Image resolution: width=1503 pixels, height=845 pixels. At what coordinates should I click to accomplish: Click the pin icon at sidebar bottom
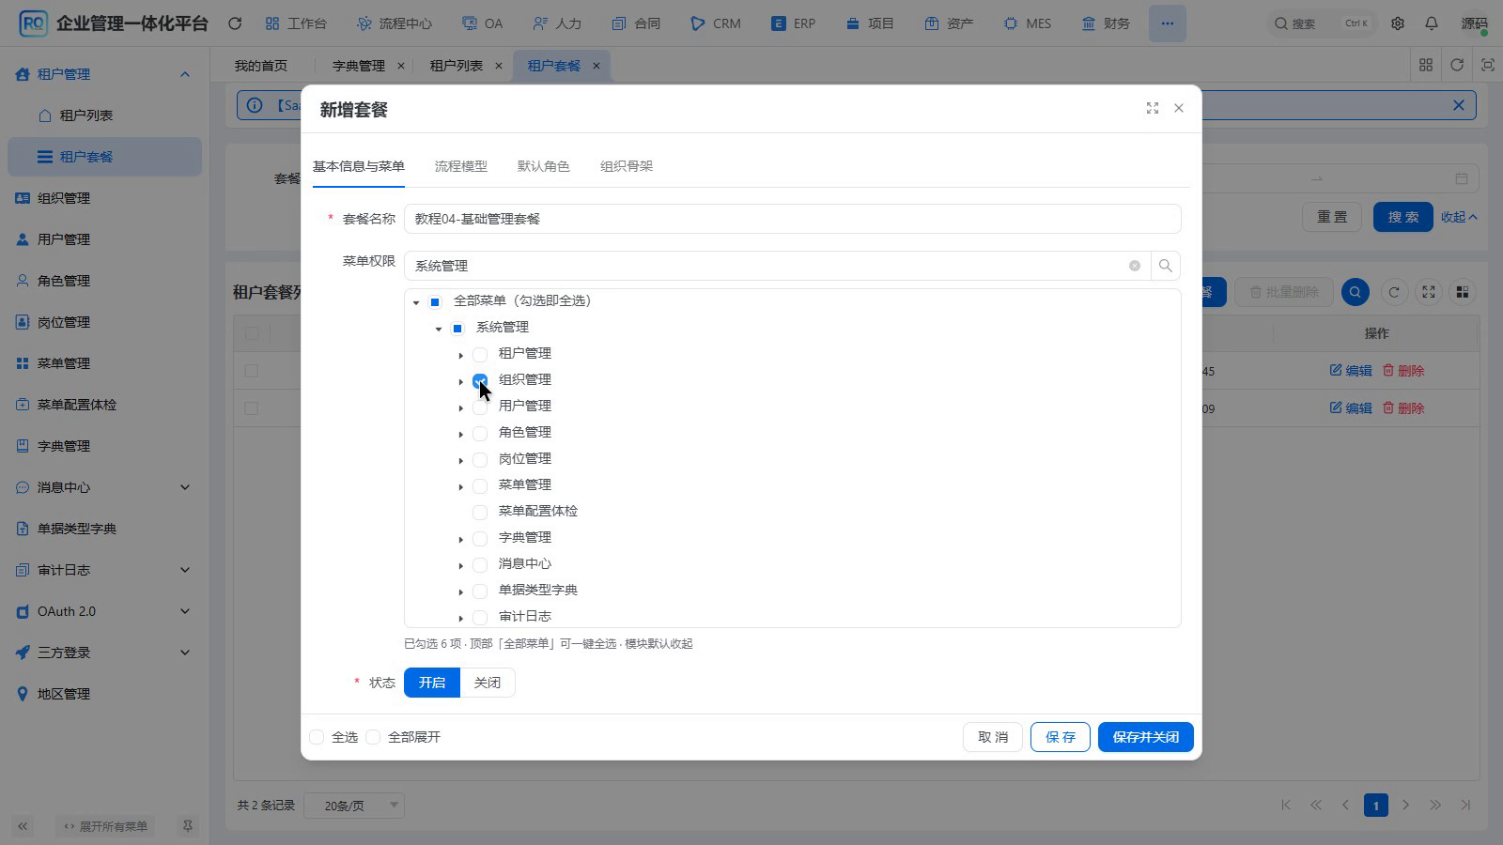click(187, 826)
